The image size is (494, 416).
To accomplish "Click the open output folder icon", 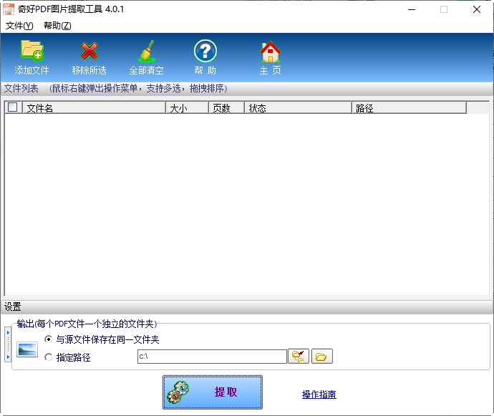I will pos(322,357).
